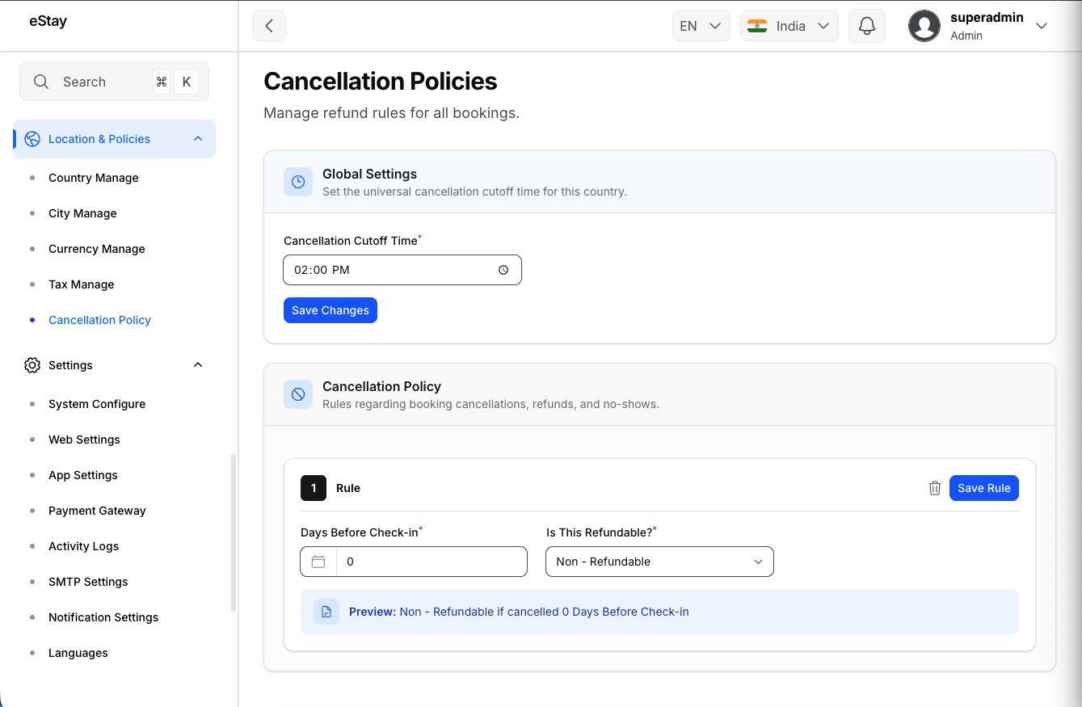This screenshot has height=707, width=1082.
Task: Open the Is This Refundable dropdown
Action: pos(659,562)
